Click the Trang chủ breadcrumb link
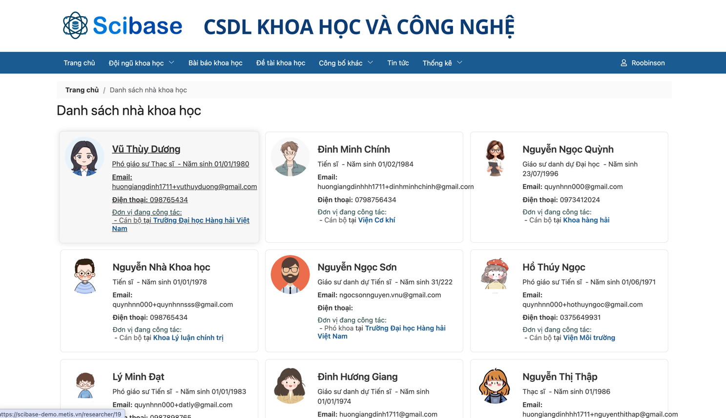 click(x=82, y=90)
